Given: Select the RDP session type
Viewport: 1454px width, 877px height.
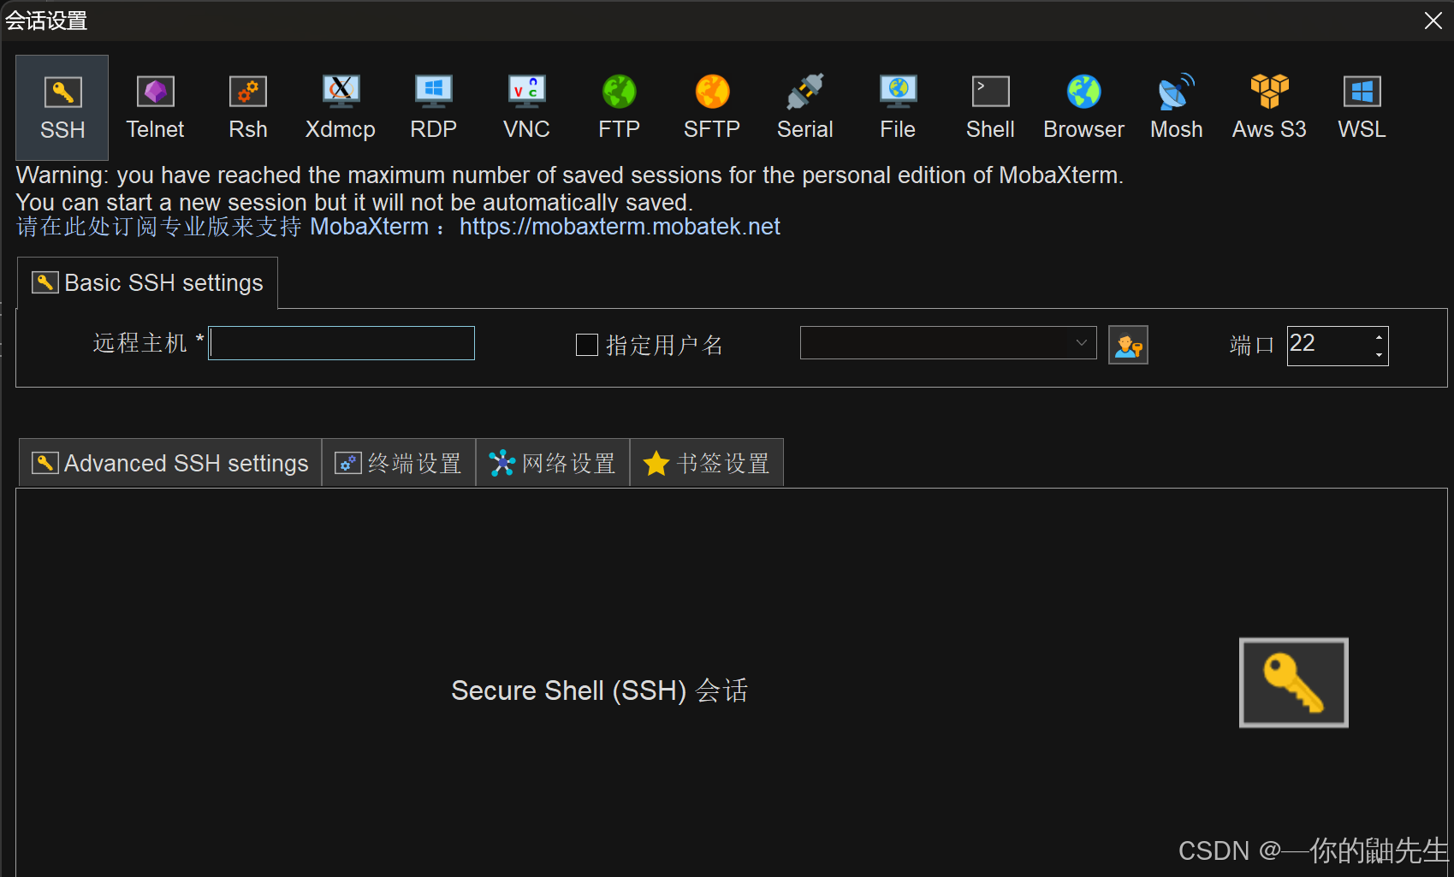Looking at the screenshot, I should [434, 108].
